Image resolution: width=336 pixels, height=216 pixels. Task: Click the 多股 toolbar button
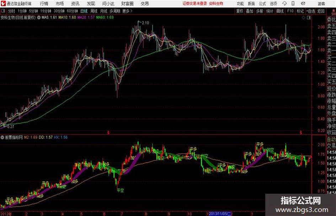[260, 11]
